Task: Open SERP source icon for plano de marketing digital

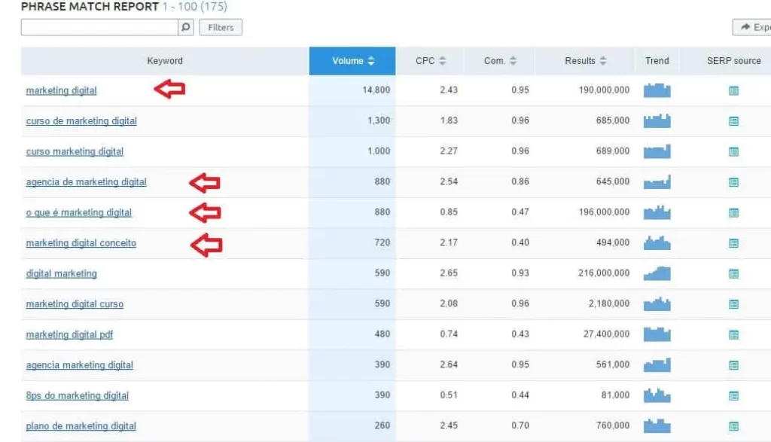Action: [x=733, y=425]
